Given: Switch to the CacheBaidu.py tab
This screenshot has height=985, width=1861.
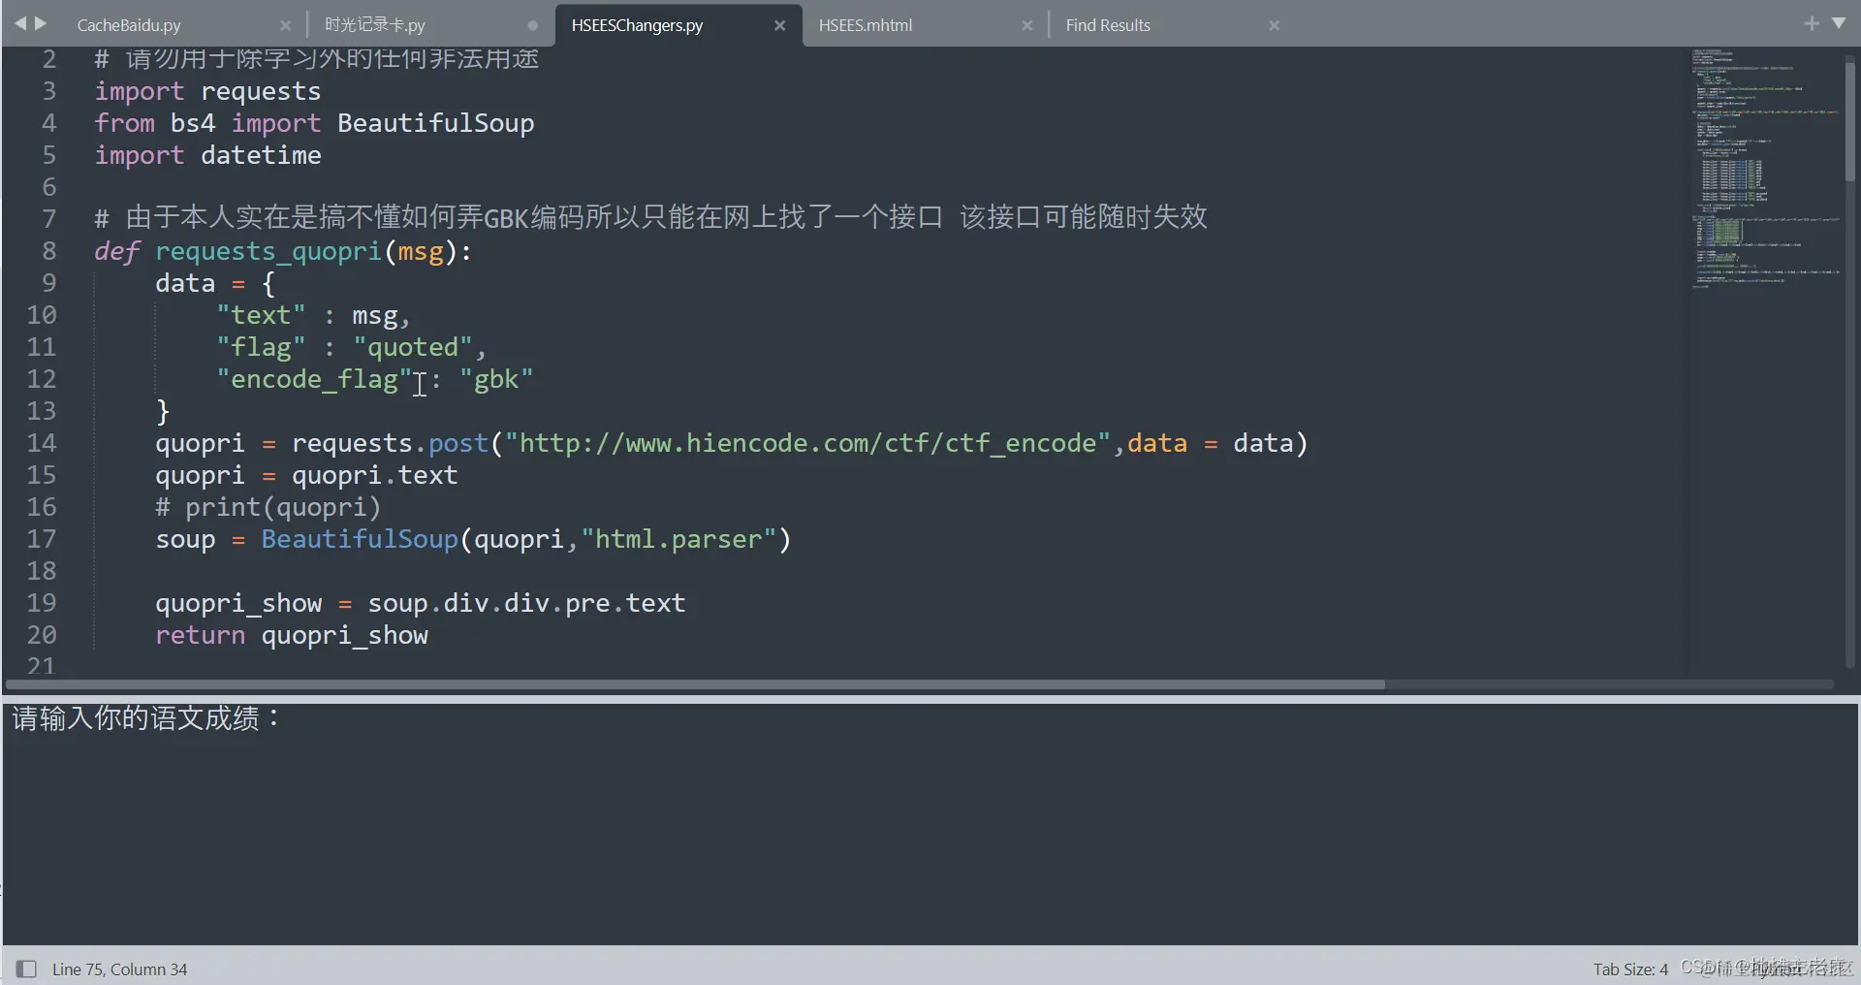Looking at the screenshot, I should 129,25.
